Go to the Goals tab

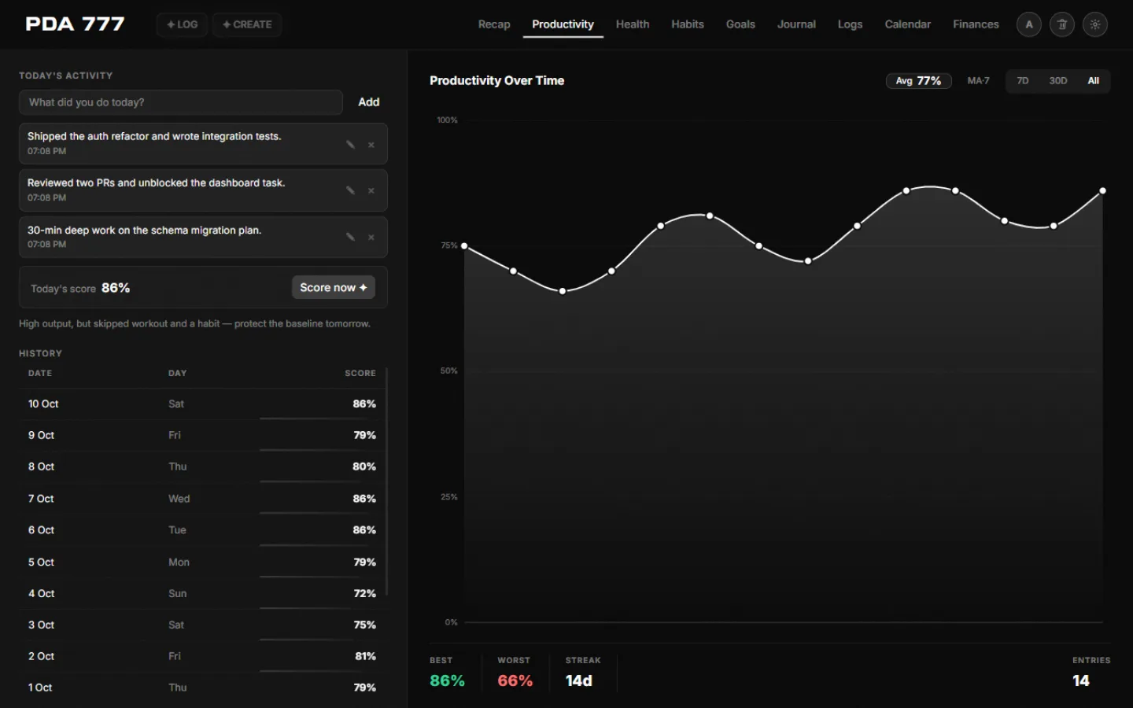click(x=740, y=24)
